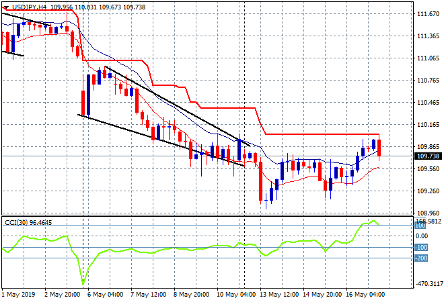Click the green CCI line's deepest trough
The height and width of the screenshot is (302, 444).
click(x=83, y=283)
